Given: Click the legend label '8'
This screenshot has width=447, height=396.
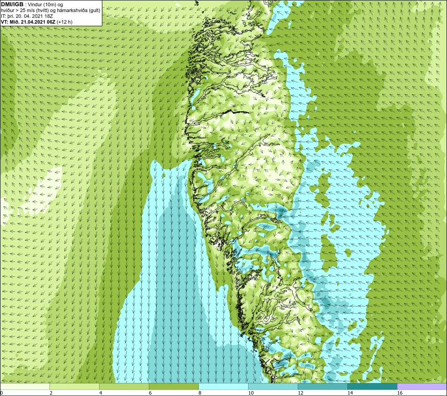Looking at the screenshot, I should pos(200,393).
